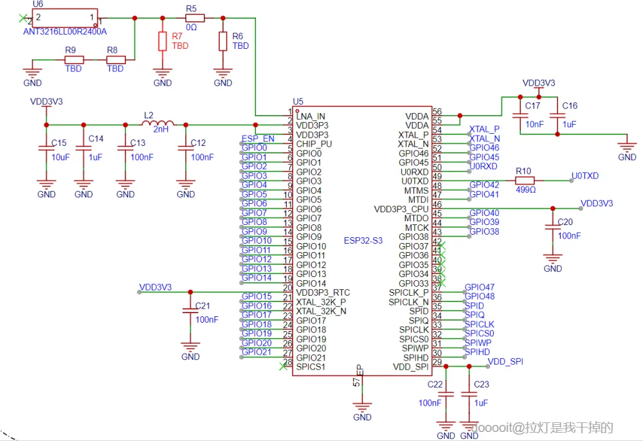643x441 pixels.
Task: Select the C22 100nF capacitor symbol
Action: coord(446,394)
